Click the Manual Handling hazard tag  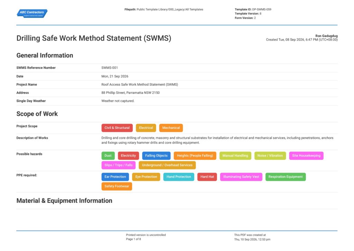[x=235, y=155]
